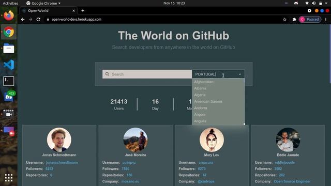Open Firefox from the dock

point(9,16)
